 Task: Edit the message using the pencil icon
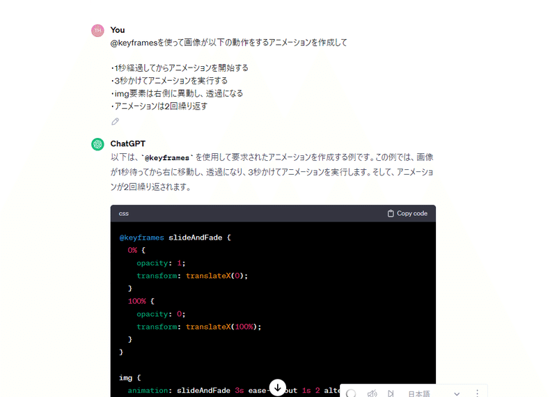click(115, 122)
